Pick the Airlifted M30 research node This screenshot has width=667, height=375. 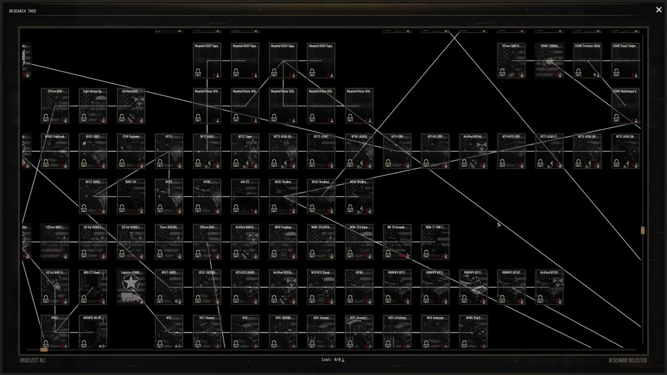click(x=131, y=106)
